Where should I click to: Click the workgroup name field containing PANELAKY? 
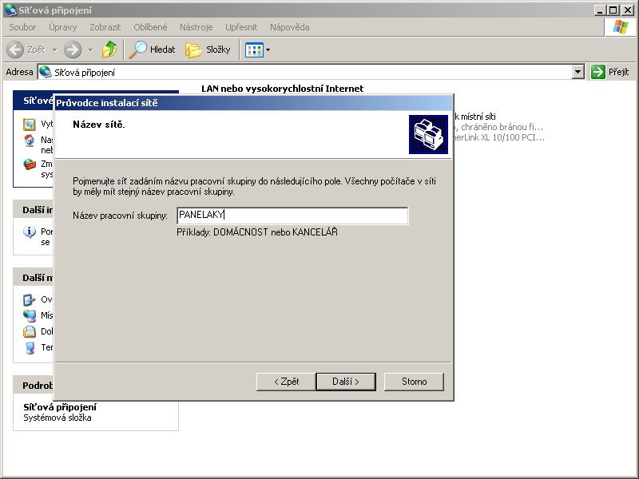click(x=292, y=216)
